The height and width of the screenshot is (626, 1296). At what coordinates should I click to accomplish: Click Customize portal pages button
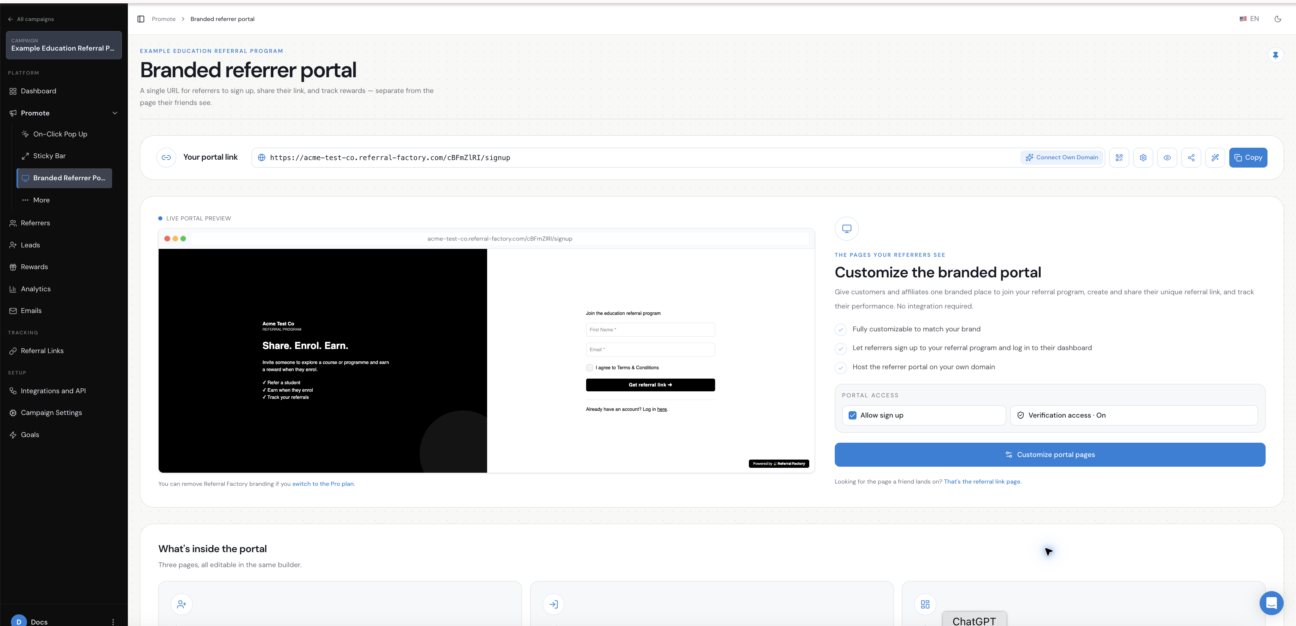1050,455
